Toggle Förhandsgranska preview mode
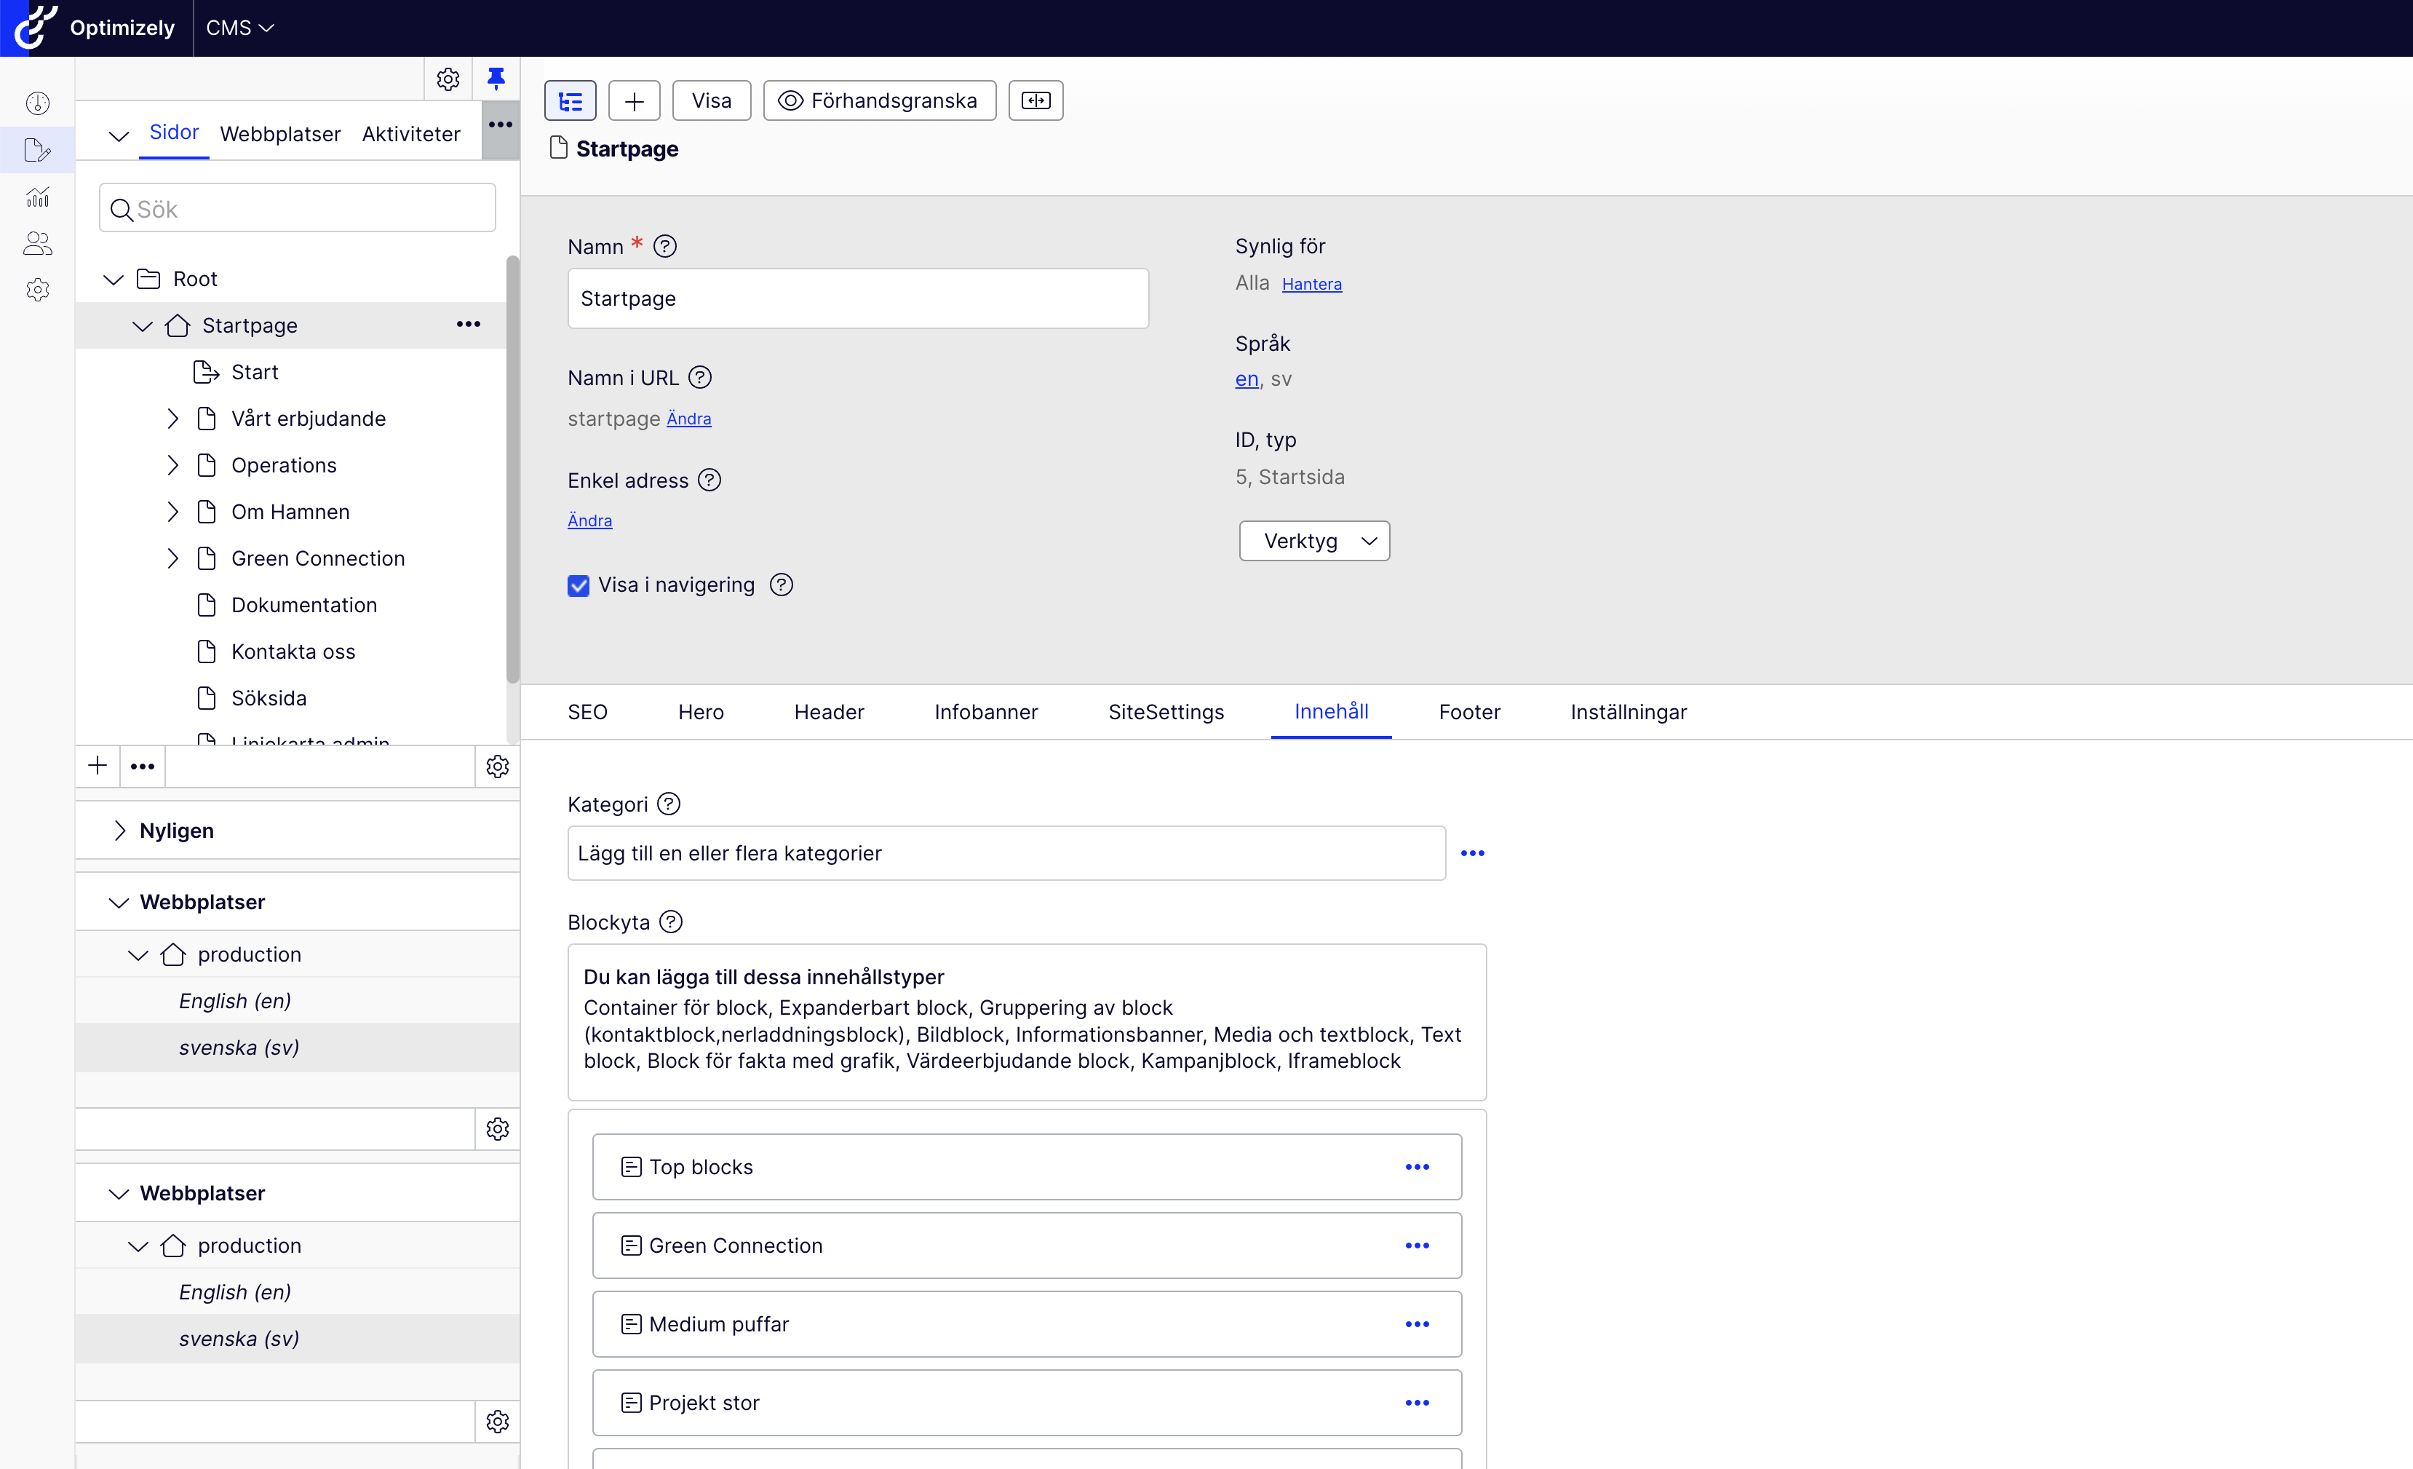The height and width of the screenshot is (1469, 2413). point(878,101)
